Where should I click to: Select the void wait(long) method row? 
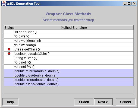69,45
